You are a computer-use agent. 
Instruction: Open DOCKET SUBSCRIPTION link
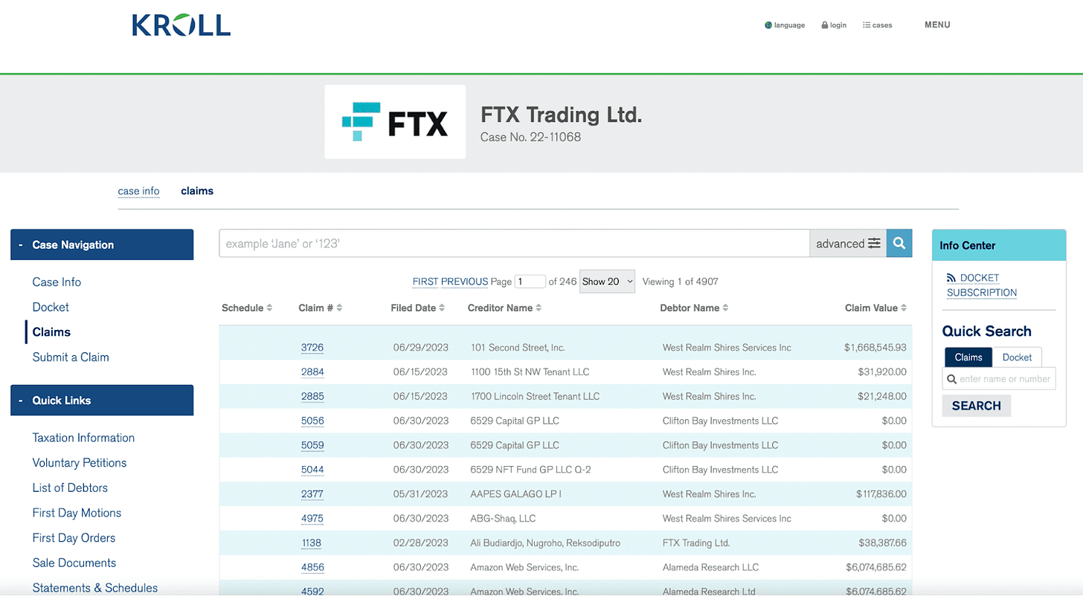(x=982, y=285)
